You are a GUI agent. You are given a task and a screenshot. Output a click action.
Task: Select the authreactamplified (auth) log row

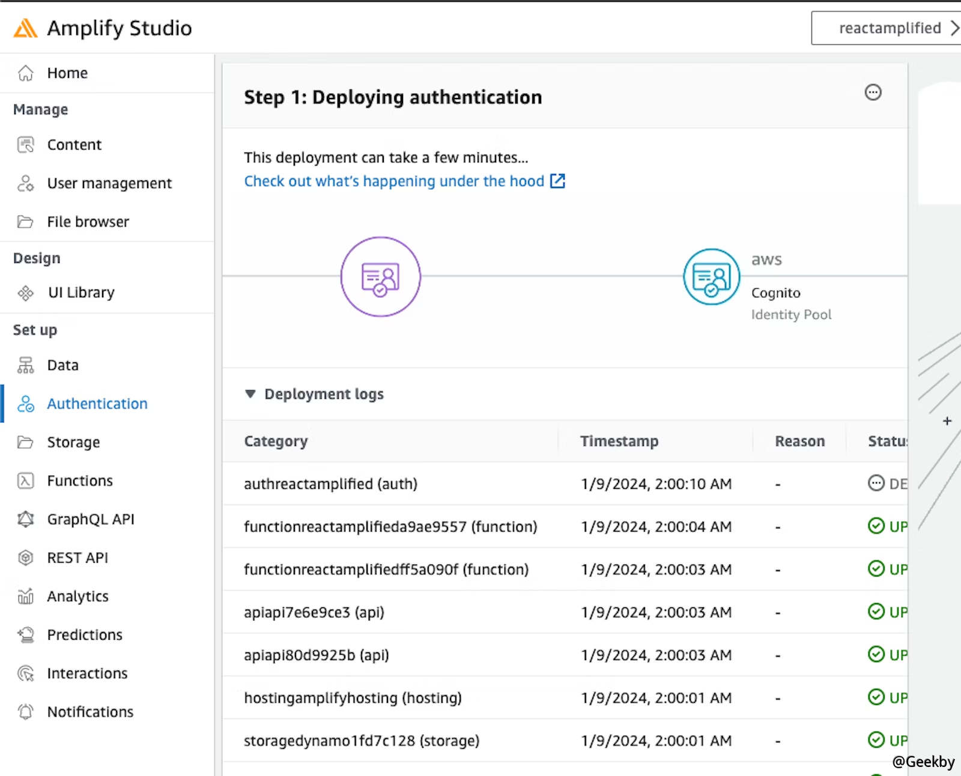tap(330, 484)
